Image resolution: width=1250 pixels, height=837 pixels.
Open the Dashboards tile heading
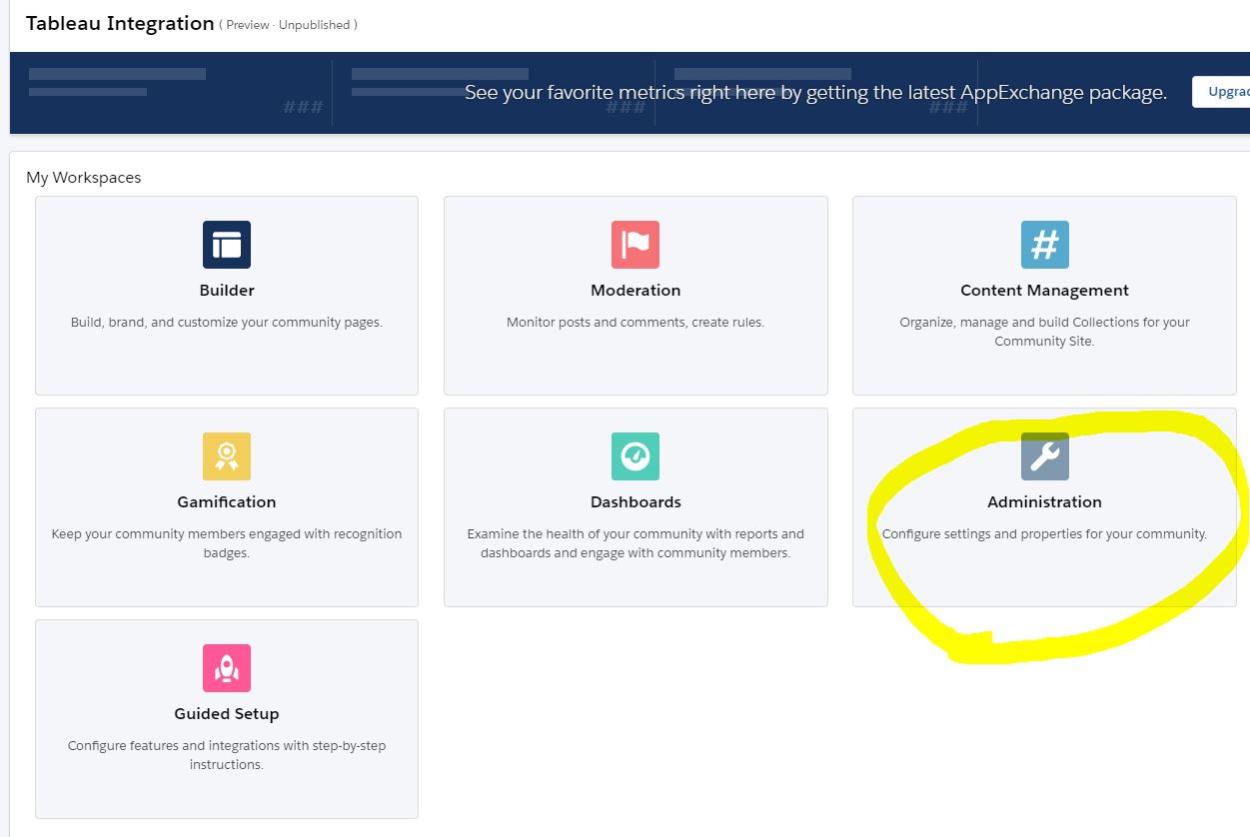point(635,502)
